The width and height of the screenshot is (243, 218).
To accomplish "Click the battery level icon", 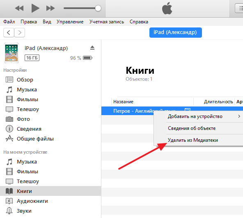I will [88, 58].
